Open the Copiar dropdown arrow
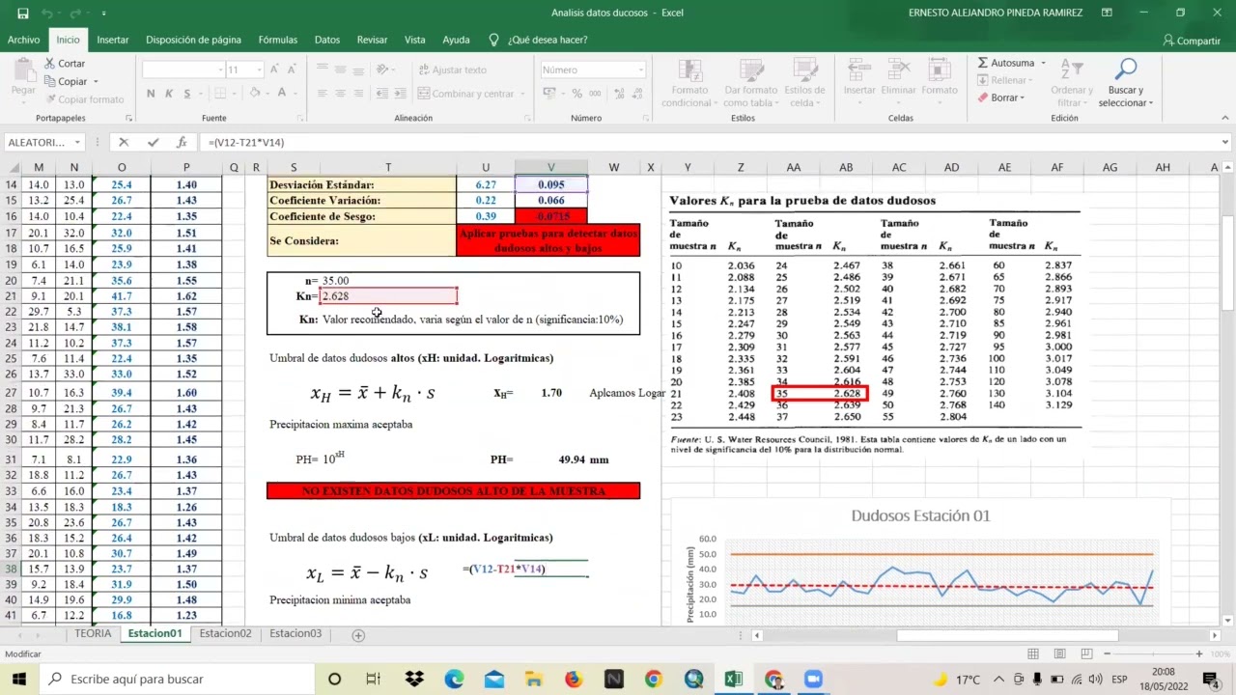The width and height of the screenshot is (1236, 695). [x=95, y=82]
